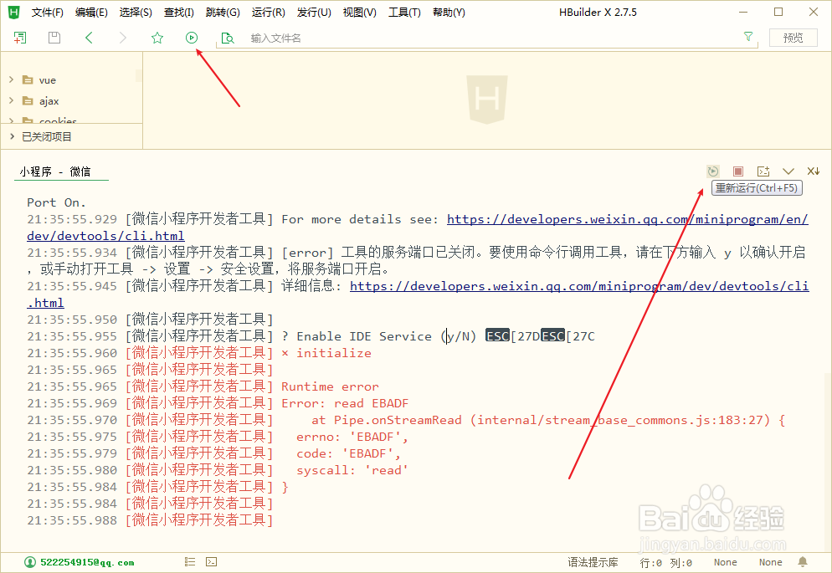Viewport: 832px width, 573px height.
Task: Go forward with the right arrow icon
Action: click(122, 38)
